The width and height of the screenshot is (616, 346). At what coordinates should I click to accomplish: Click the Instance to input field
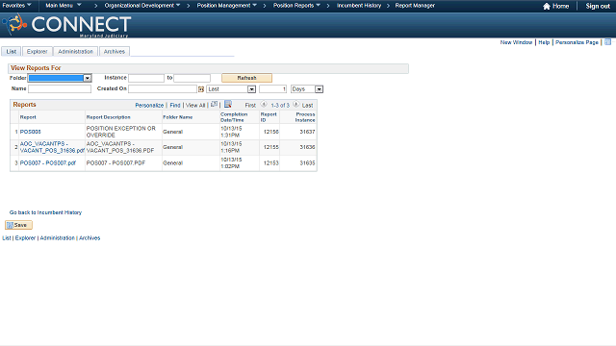192,78
